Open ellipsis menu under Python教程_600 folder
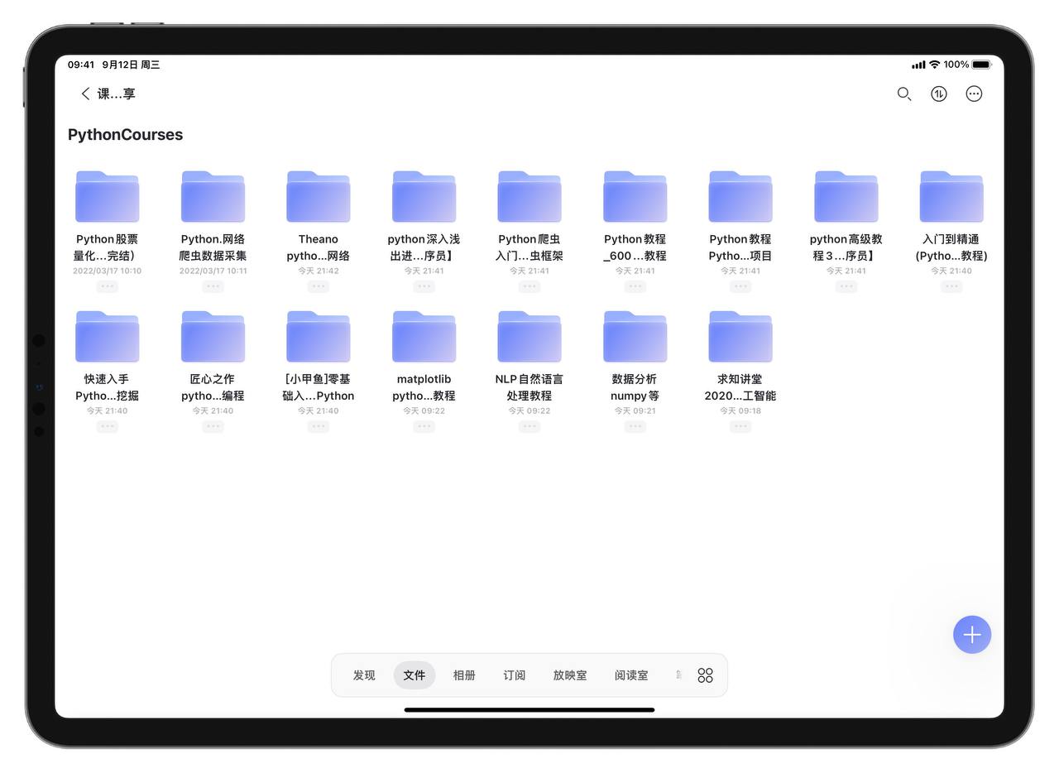This screenshot has height=773, width=1059. tap(635, 286)
